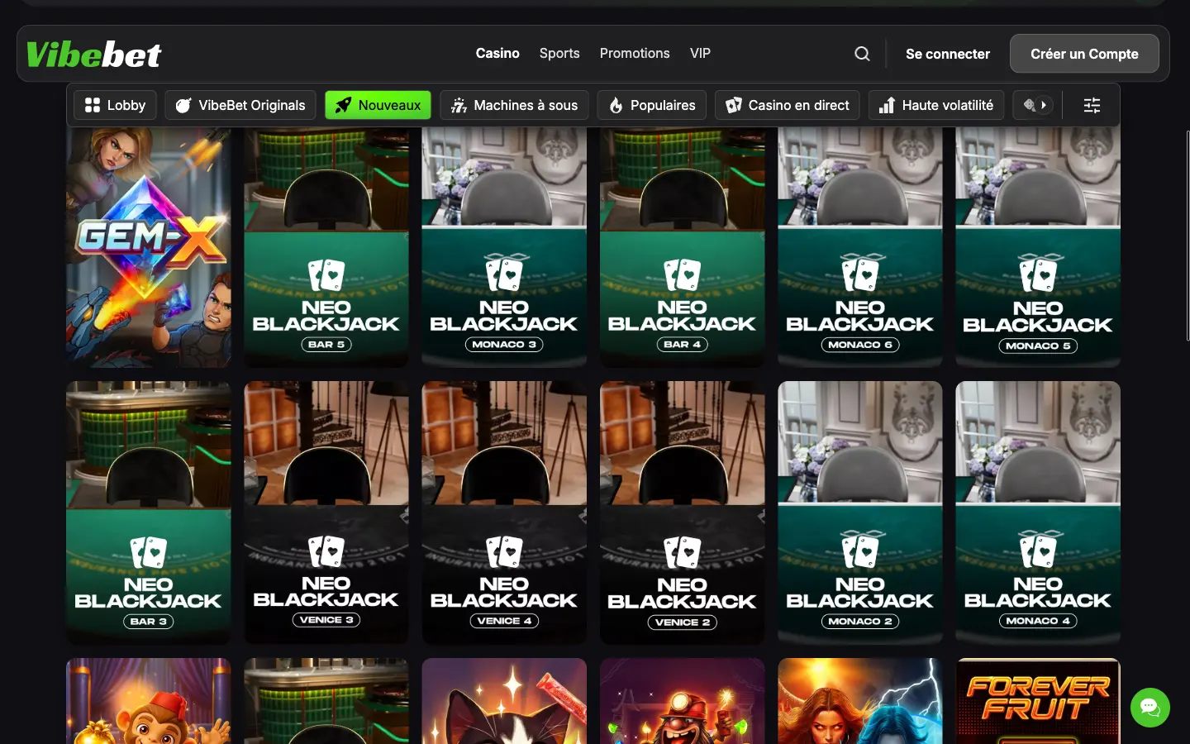Open the Forever Fruit game
This screenshot has height=744, width=1190.
(1038, 701)
